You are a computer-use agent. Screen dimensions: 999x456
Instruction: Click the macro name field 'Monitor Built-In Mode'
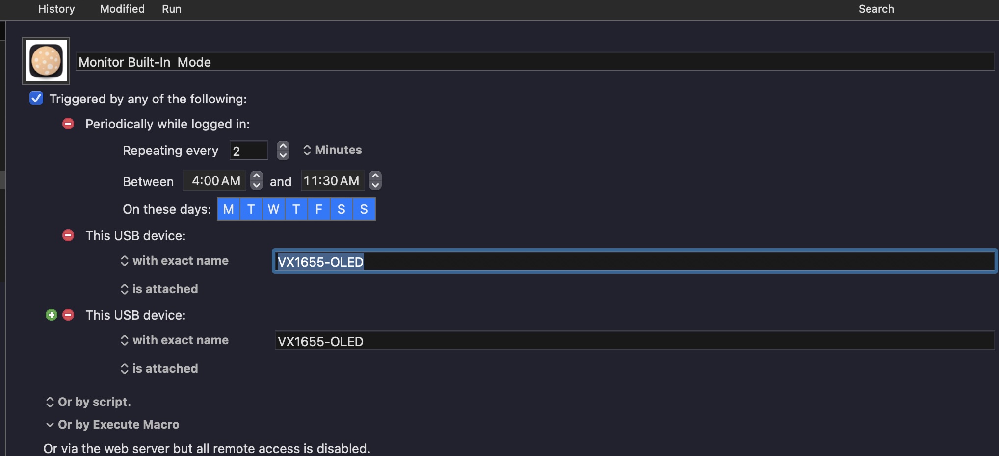click(535, 62)
